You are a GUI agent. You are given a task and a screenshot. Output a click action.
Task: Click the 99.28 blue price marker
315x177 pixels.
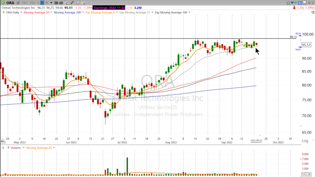point(298,34)
